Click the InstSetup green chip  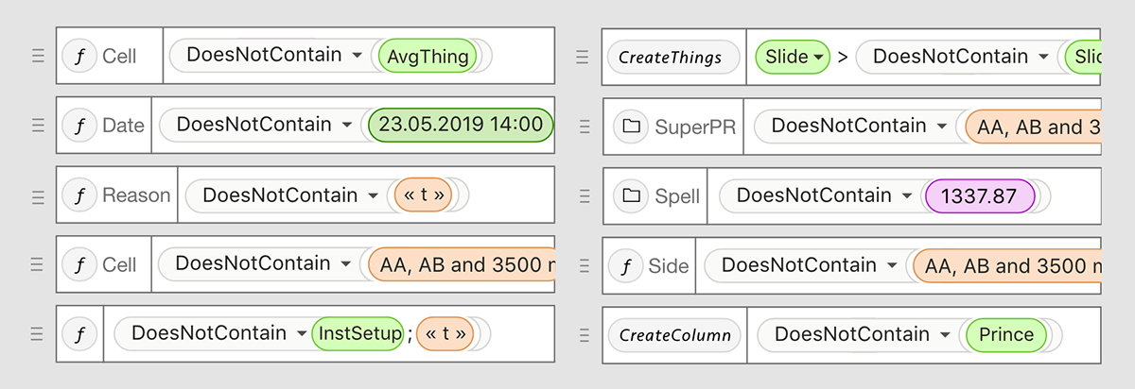[x=358, y=333]
